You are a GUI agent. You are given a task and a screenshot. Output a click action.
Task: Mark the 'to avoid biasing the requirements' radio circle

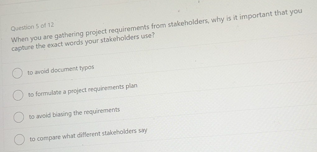[19, 117]
